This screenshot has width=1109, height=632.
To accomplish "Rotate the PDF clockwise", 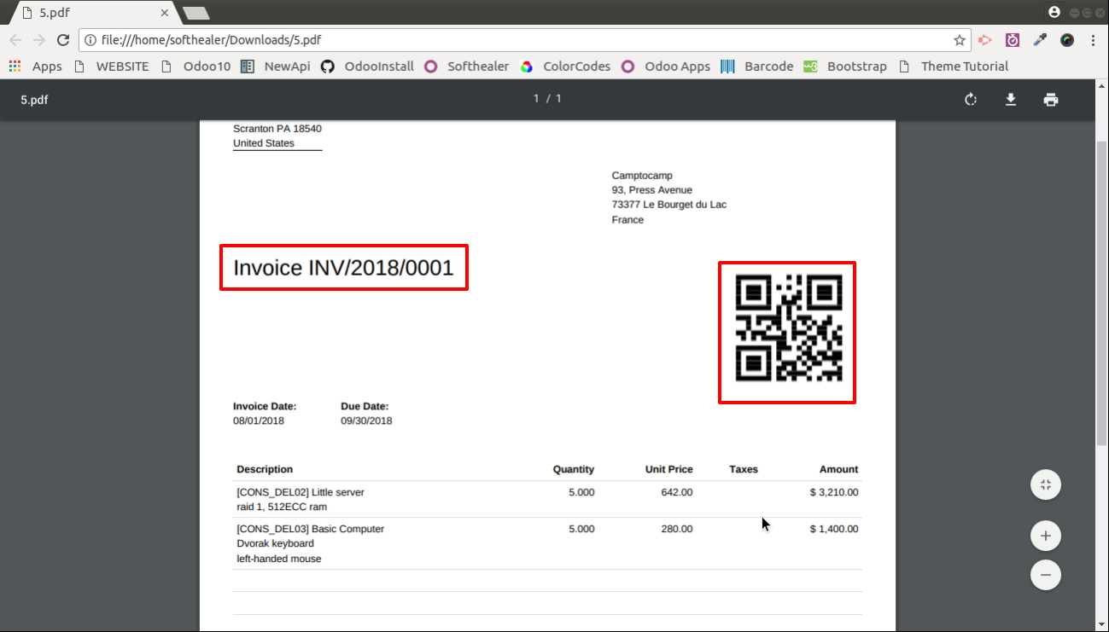I will pos(971,100).
